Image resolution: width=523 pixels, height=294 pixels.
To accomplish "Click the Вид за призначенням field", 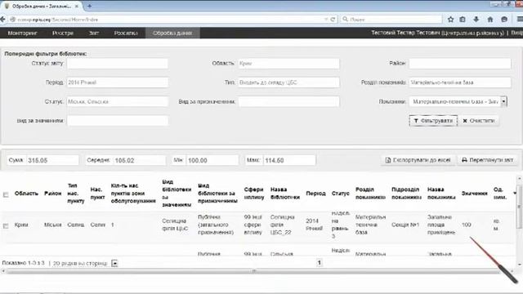I will 288,101.
